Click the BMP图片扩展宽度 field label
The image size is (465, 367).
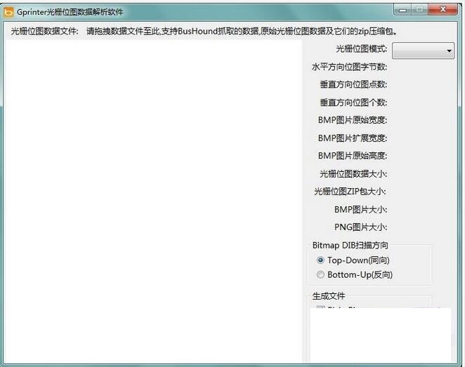pyautogui.click(x=352, y=138)
